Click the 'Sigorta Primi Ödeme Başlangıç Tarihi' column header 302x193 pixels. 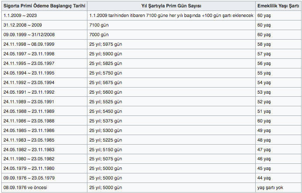[x=44, y=6]
